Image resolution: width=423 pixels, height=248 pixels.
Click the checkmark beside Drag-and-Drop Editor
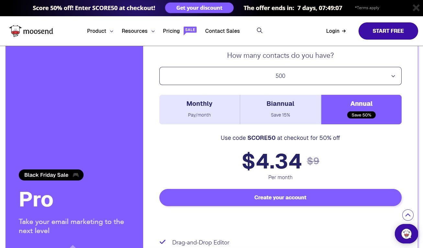coord(163,242)
